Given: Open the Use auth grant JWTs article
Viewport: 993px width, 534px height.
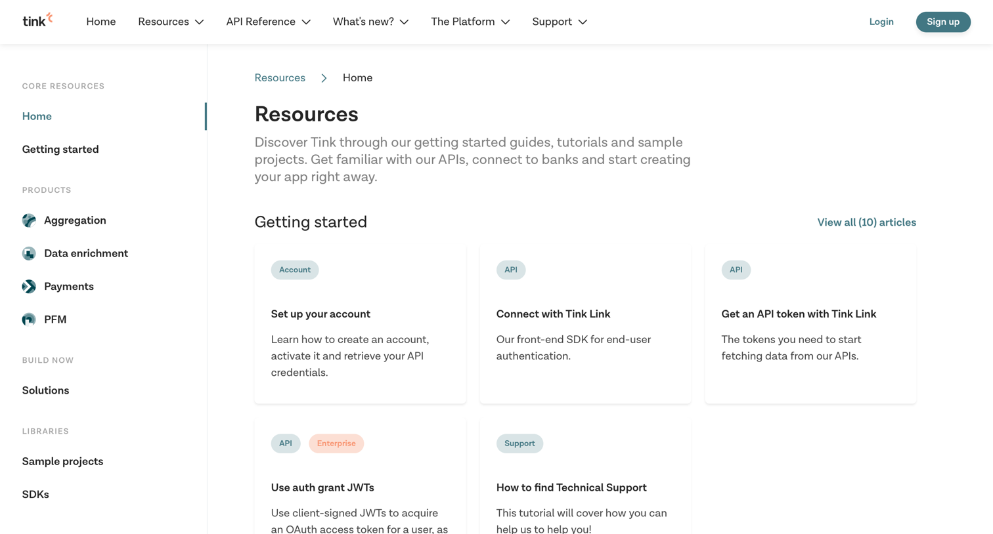Looking at the screenshot, I should (x=360, y=477).
